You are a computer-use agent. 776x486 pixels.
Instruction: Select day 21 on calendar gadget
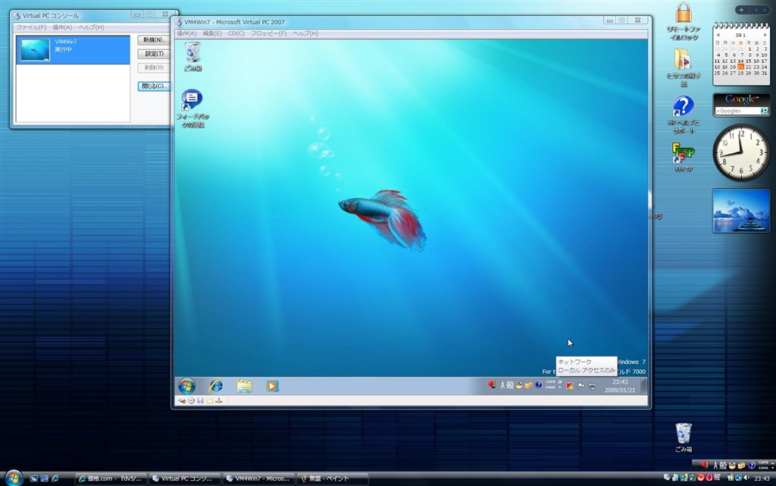741,67
